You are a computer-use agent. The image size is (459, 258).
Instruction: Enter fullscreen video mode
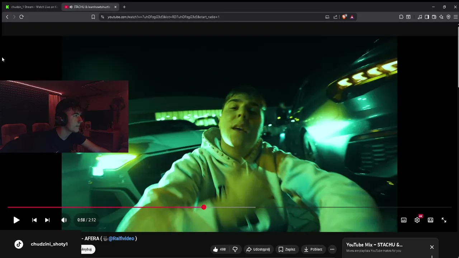tap(444, 220)
